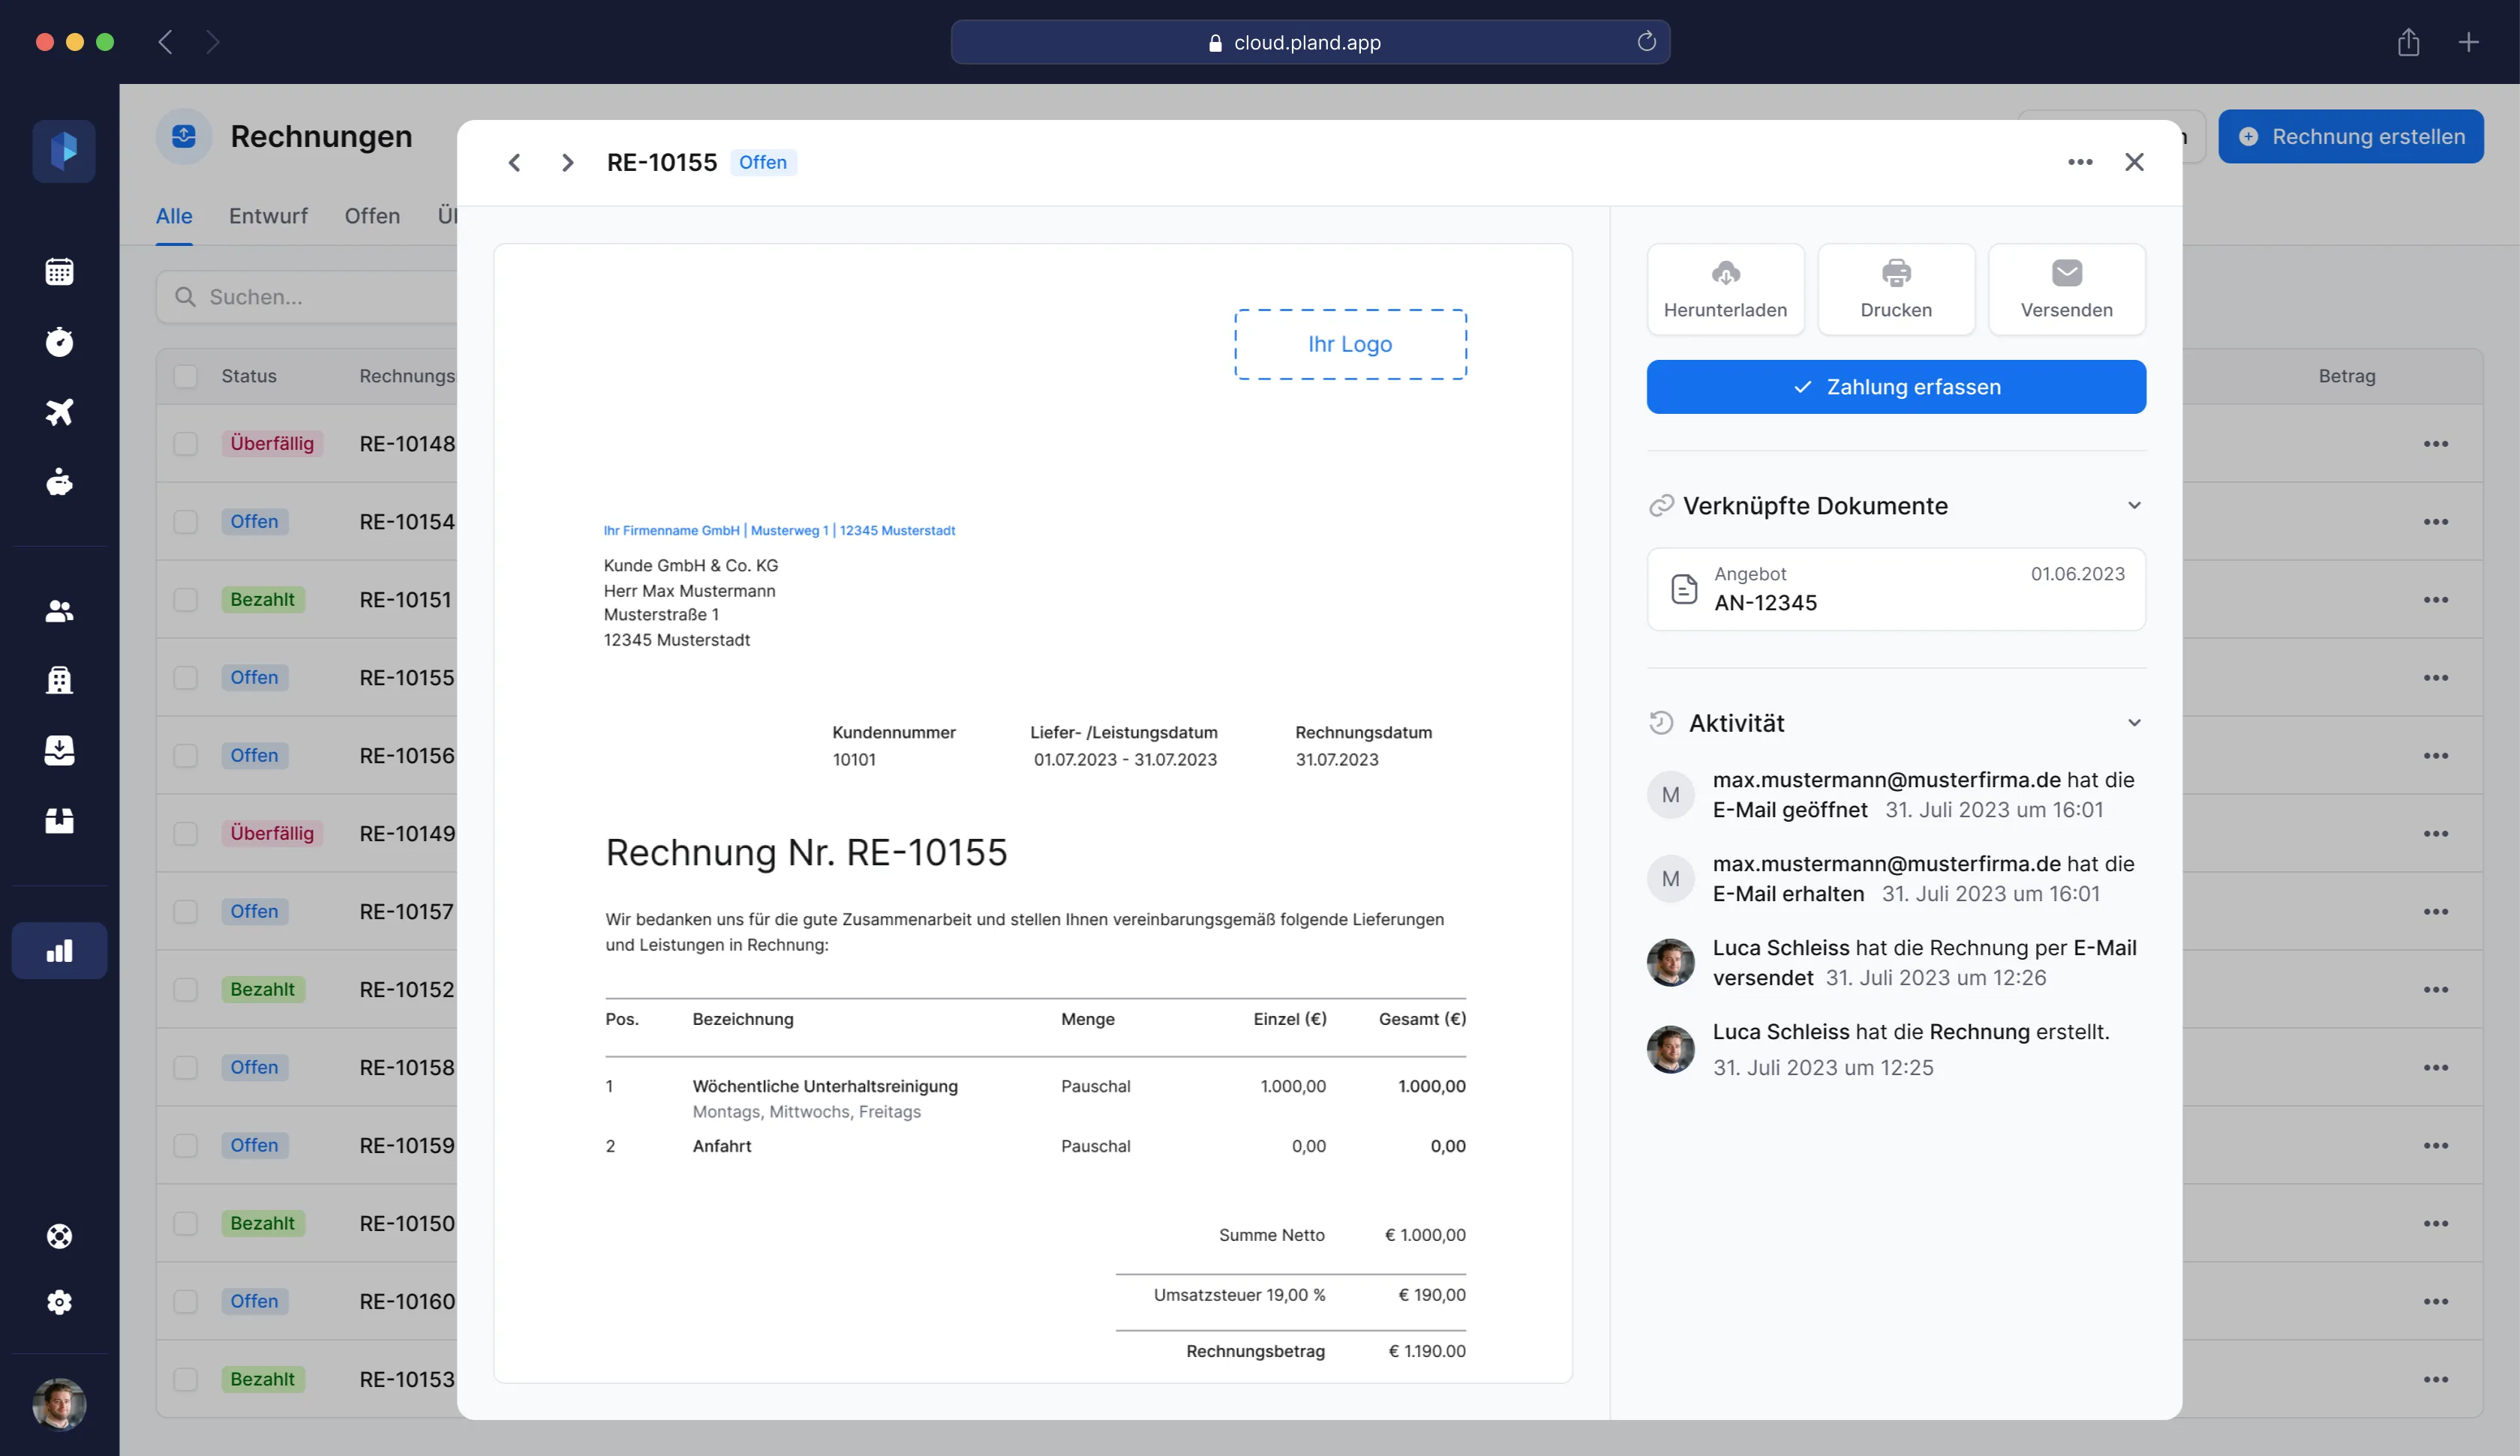
Task: Go to previous invoice with left chevron
Action: [x=514, y=162]
